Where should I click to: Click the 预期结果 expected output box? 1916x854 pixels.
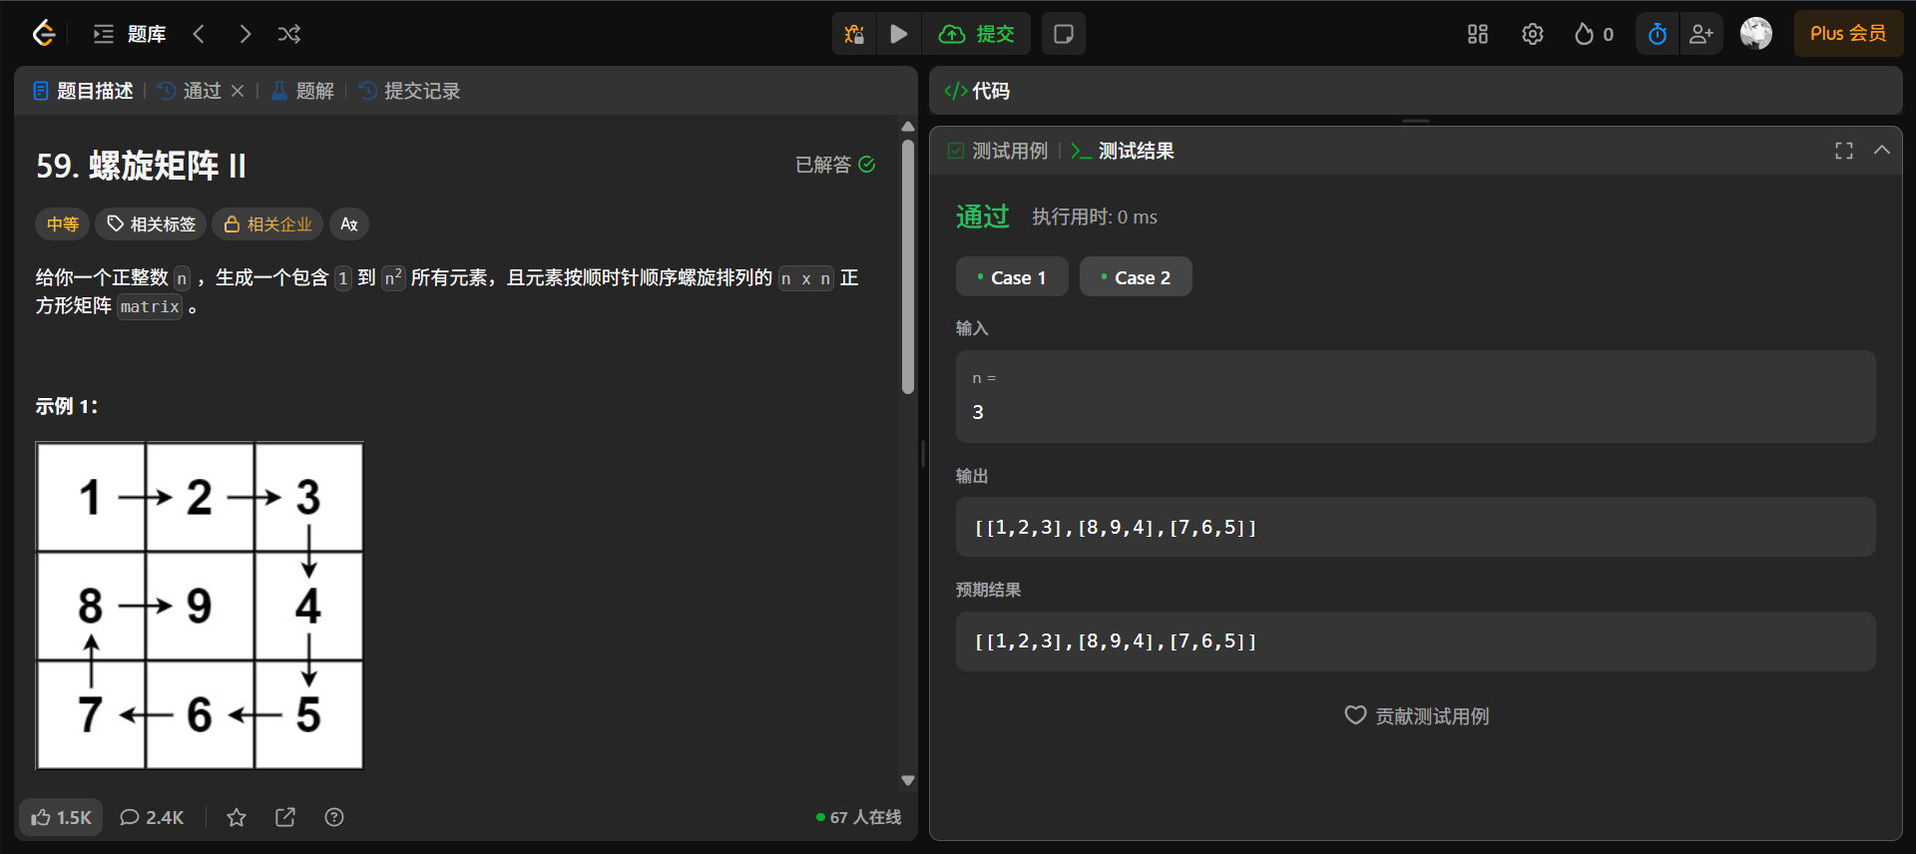pyautogui.click(x=1415, y=640)
